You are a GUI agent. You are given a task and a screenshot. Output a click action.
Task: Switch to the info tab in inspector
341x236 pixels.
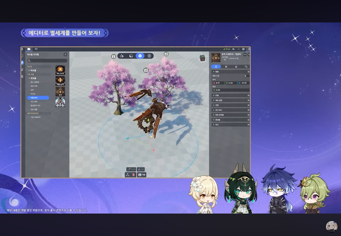[x=216, y=66]
